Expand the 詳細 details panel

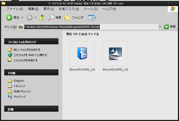click(x=55, y=109)
